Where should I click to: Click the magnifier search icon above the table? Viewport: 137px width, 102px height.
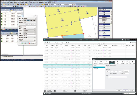coord(45,42)
